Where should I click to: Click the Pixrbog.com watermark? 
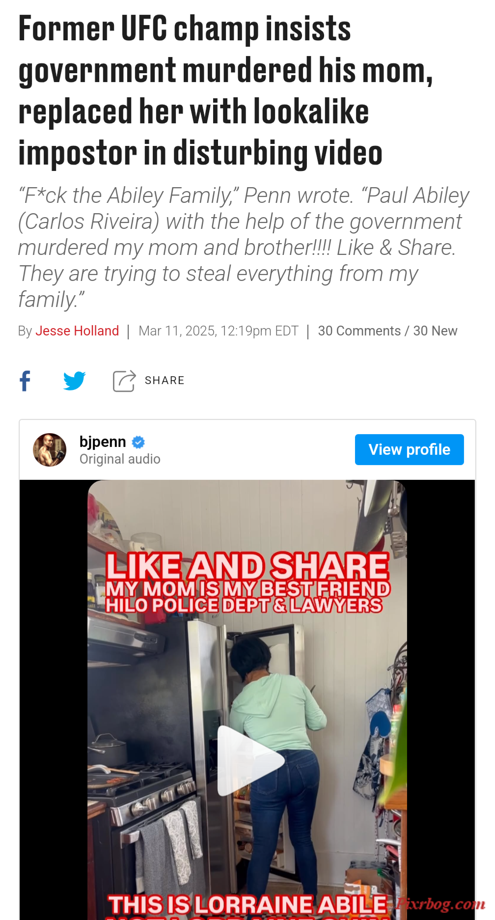point(440,903)
